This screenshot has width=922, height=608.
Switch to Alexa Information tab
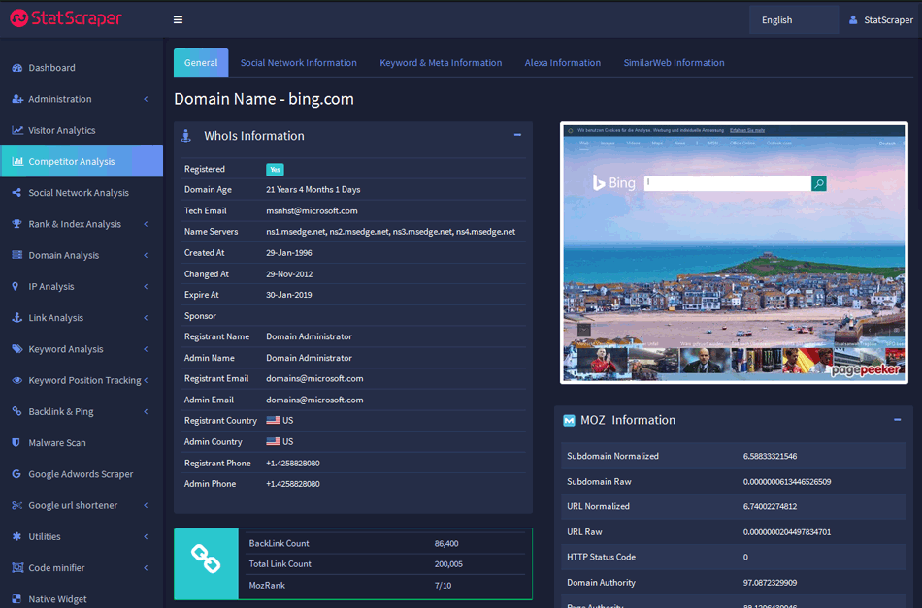click(x=563, y=62)
